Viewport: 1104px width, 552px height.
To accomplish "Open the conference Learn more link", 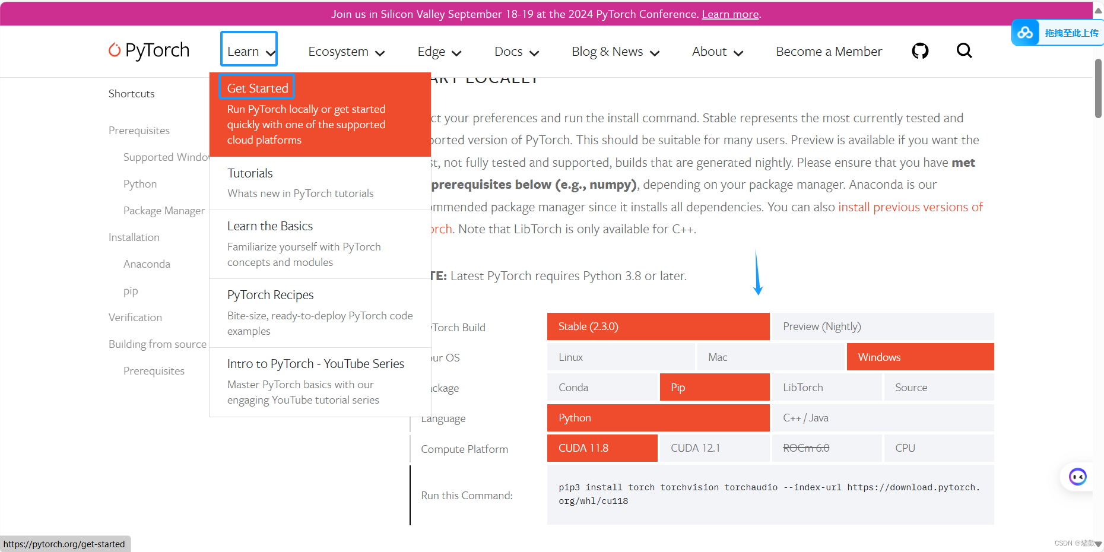I will tap(729, 14).
